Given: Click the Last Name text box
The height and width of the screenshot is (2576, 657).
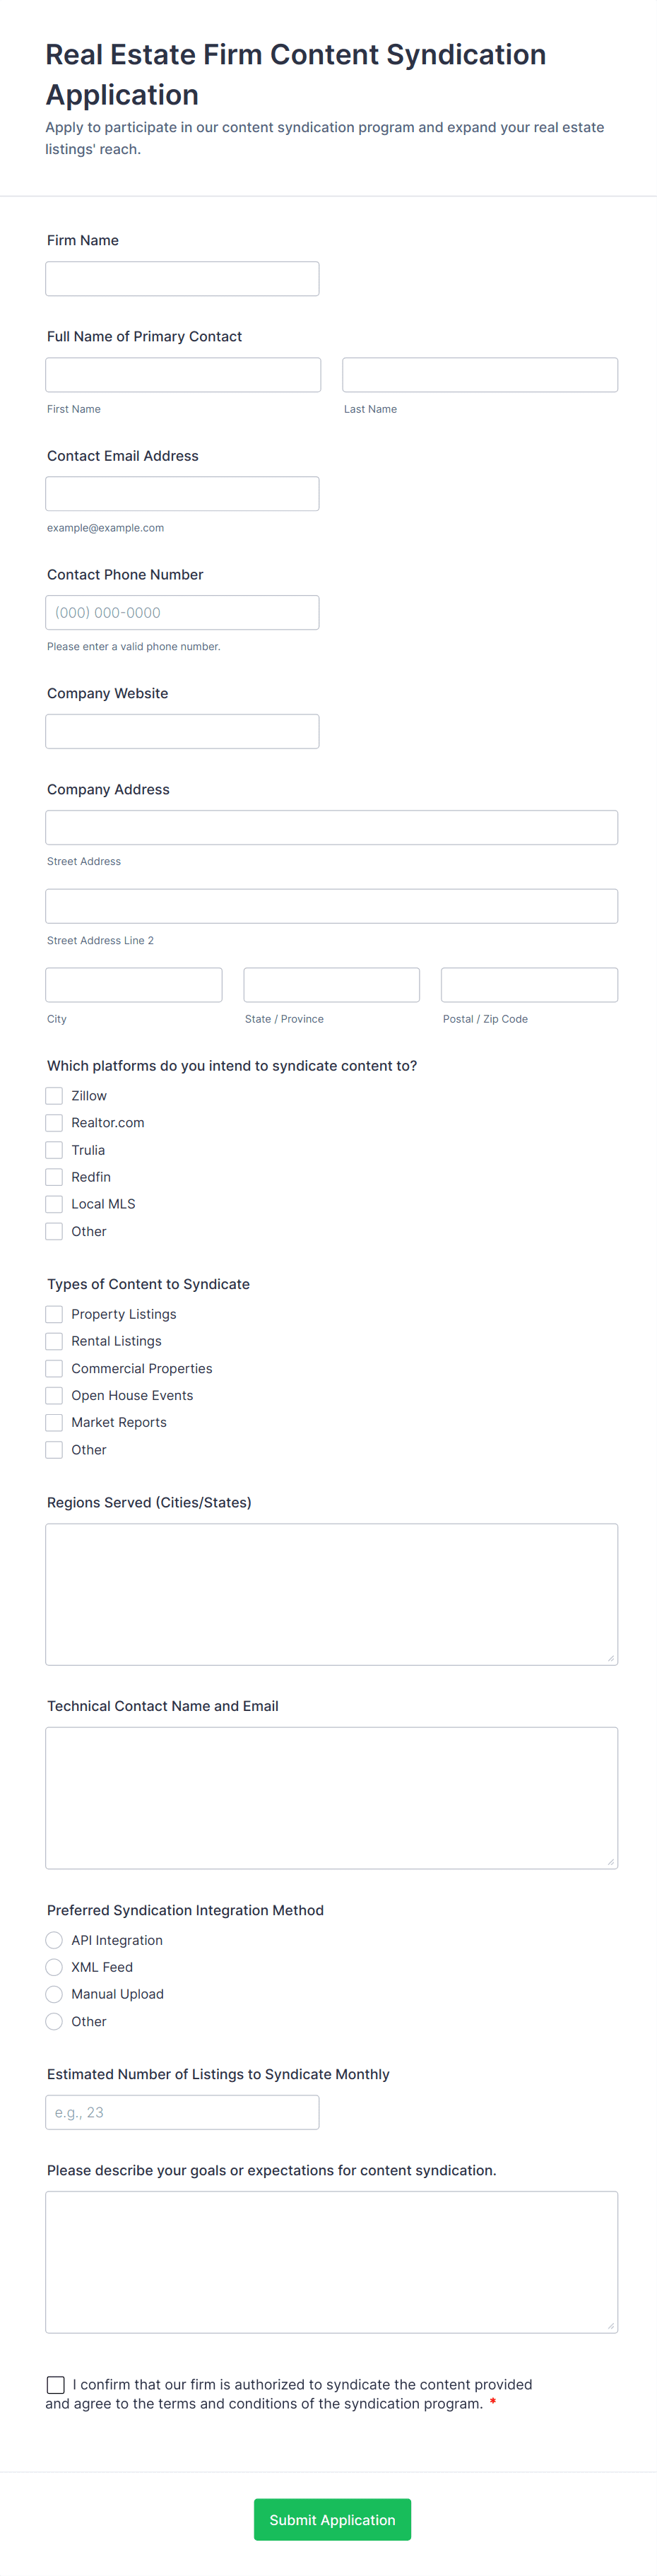Looking at the screenshot, I should tap(480, 375).
